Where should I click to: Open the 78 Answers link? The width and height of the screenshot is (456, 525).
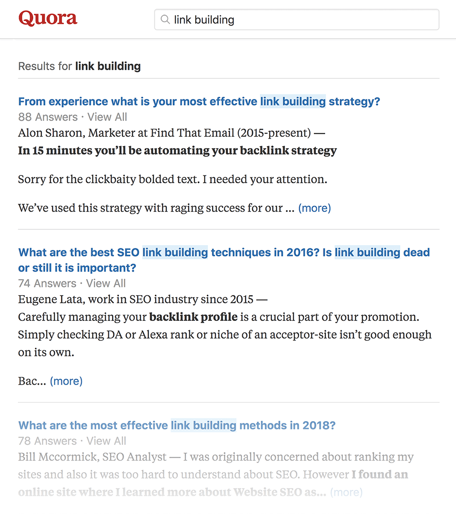coord(47,441)
